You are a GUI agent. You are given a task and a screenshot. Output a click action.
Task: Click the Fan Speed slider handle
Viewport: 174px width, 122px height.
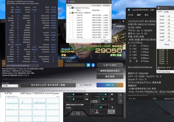click(x=101, y=107)
